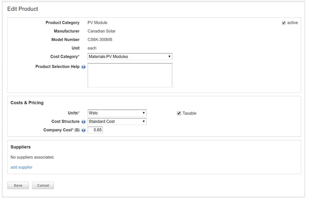311x201 pixels.
Task: Click the Canadian Solar manufacturer value
Action: pyautogui.click(x=101, y=31)
